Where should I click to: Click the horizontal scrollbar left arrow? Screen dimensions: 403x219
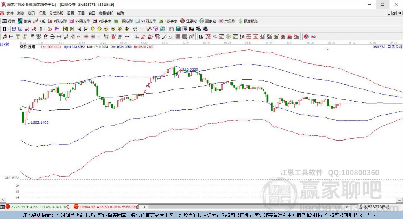coord(145,207)
